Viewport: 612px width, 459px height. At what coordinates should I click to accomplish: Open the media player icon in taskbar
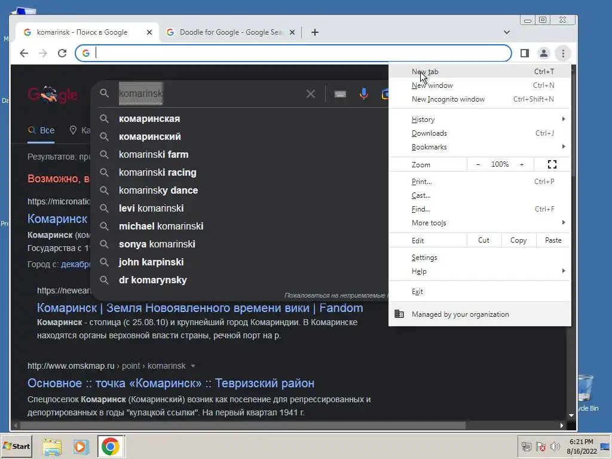[81, 446]
